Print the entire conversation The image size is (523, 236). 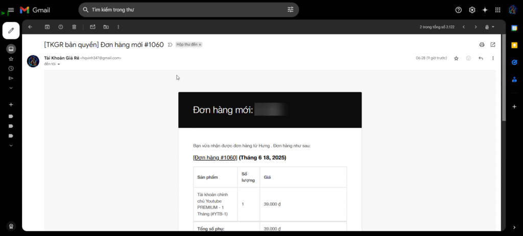click(x=482, y=45)
